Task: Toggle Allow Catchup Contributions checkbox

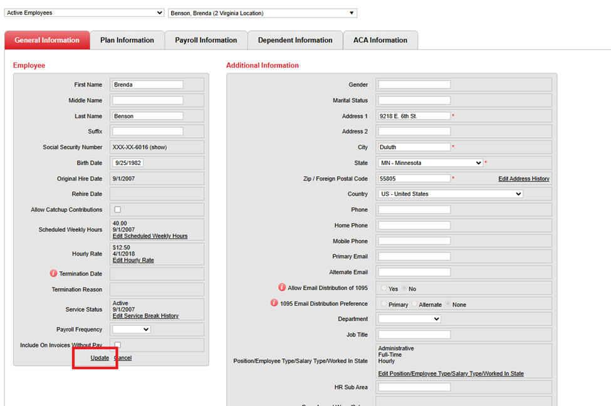Action: [x=117, y=210]
